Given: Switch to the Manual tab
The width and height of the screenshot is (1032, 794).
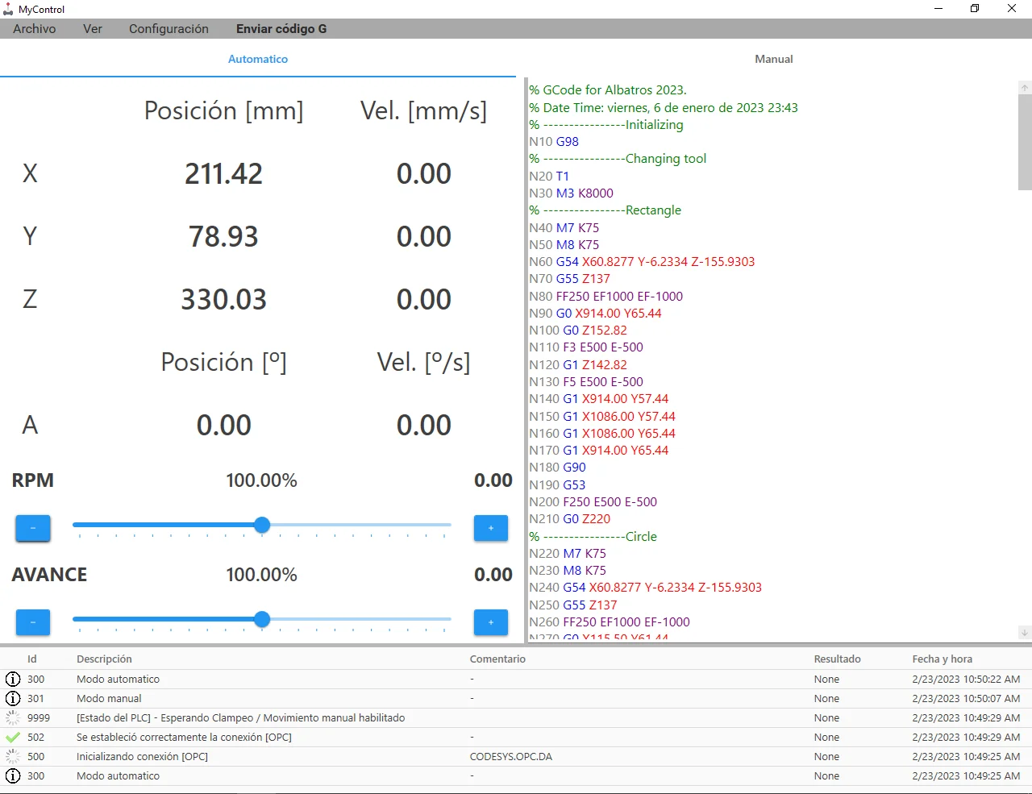Looking at the screenshot, I should (x=774, y=59).
